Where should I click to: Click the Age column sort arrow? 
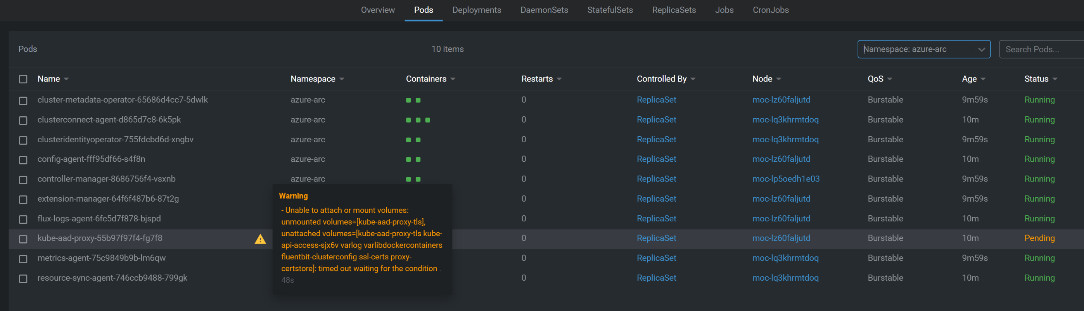983,79
